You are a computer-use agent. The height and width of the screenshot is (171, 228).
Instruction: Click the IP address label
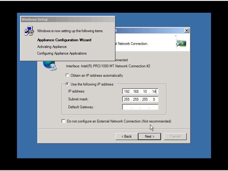click(77, 91)
